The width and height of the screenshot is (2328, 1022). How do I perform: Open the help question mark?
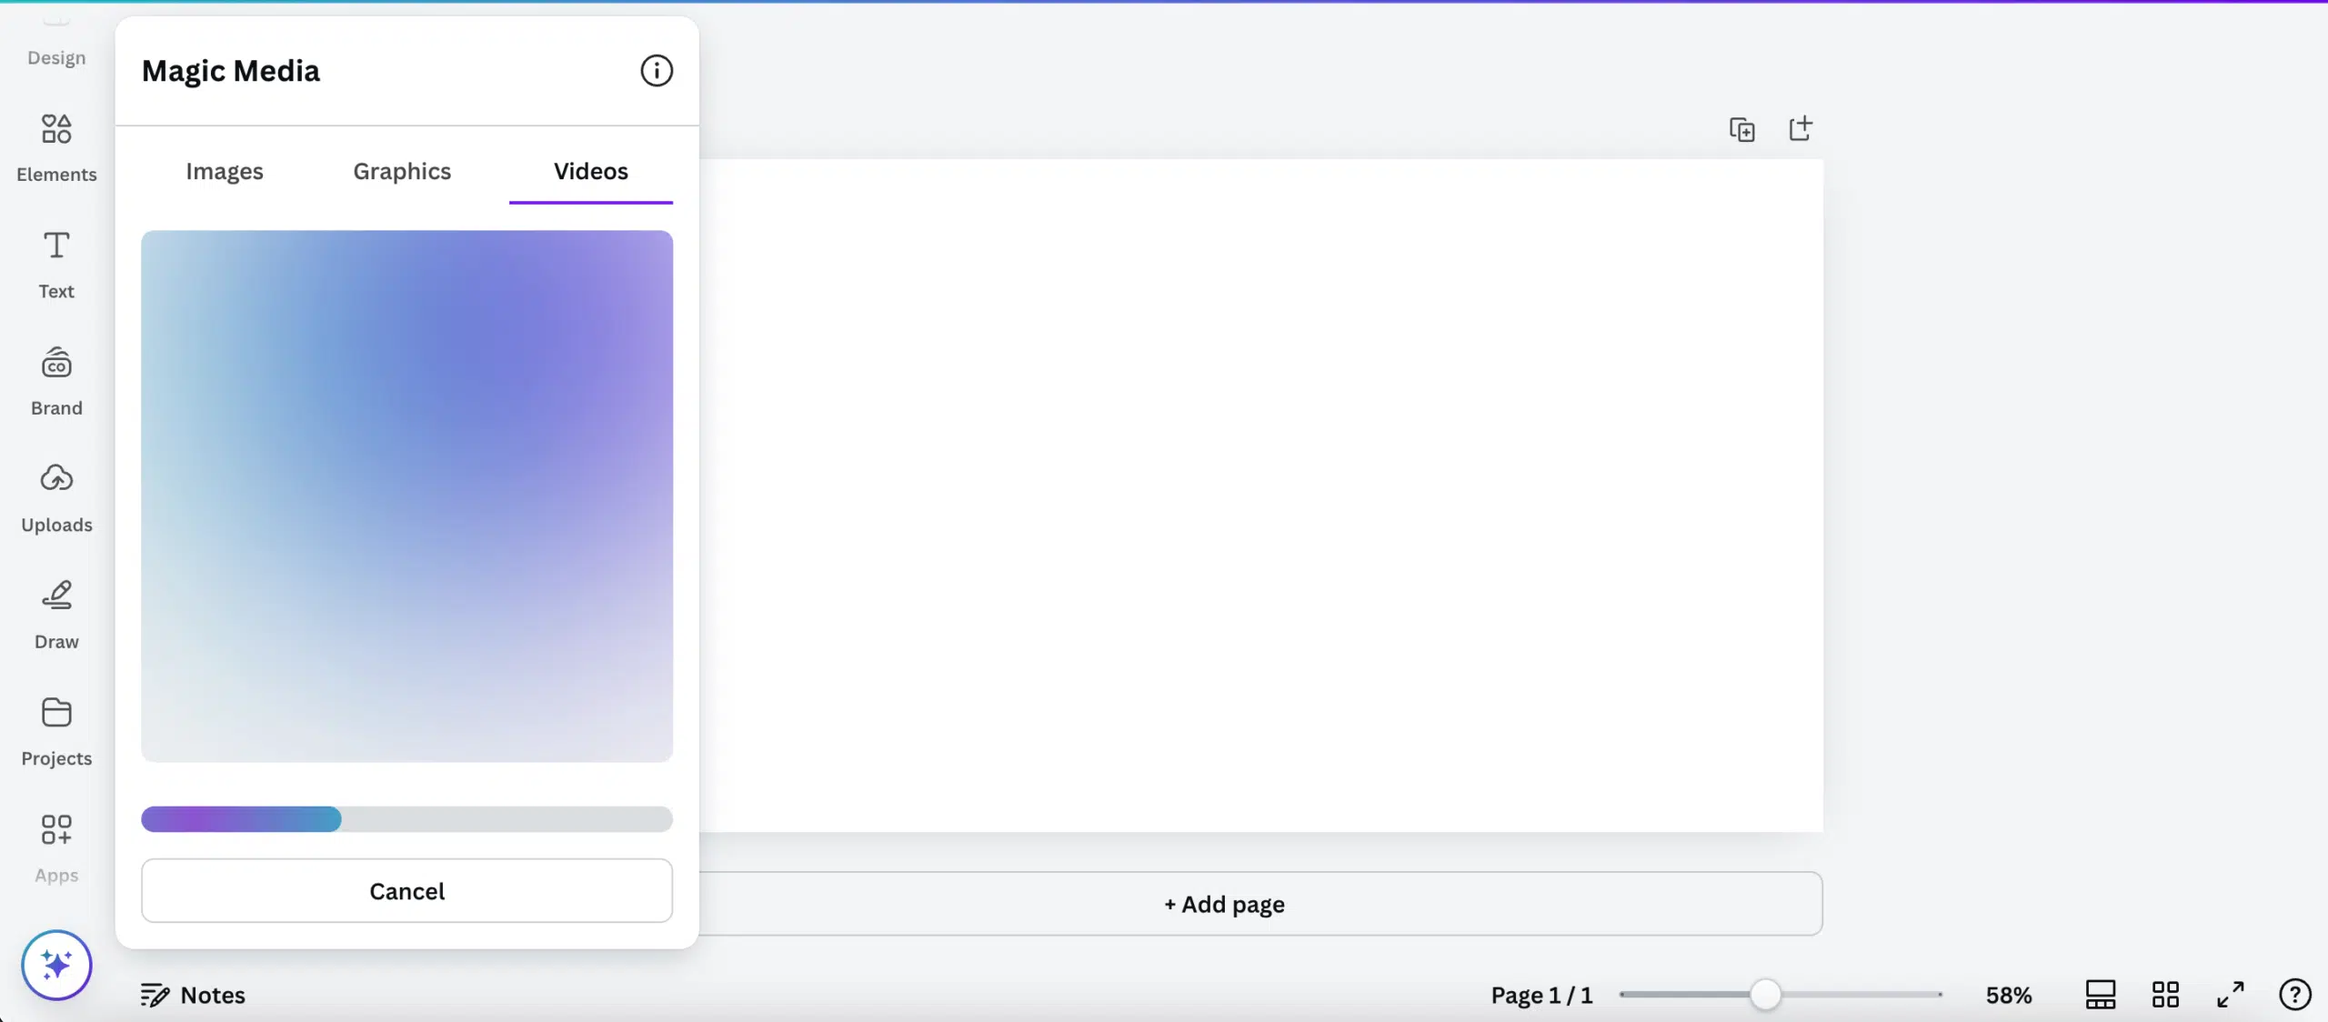coord(2294,995)
